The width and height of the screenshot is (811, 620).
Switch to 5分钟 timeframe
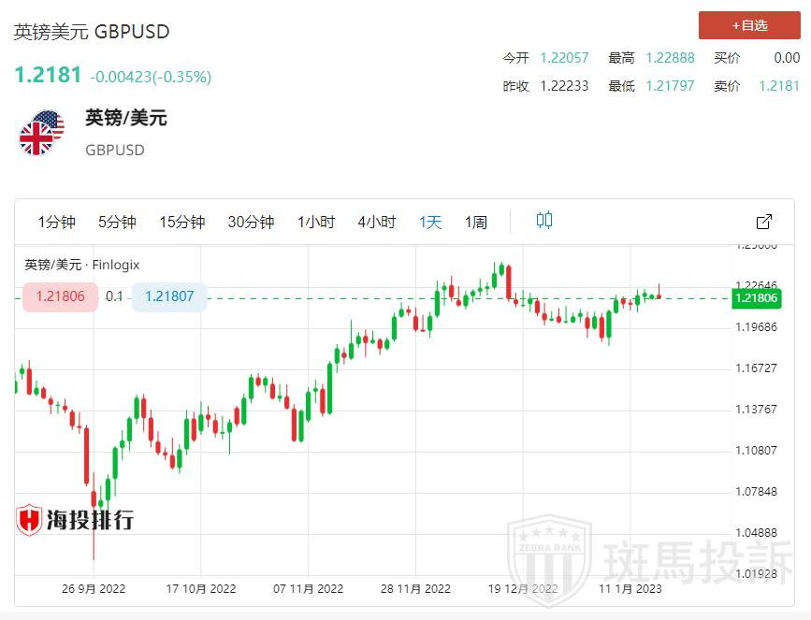point(117,222)
